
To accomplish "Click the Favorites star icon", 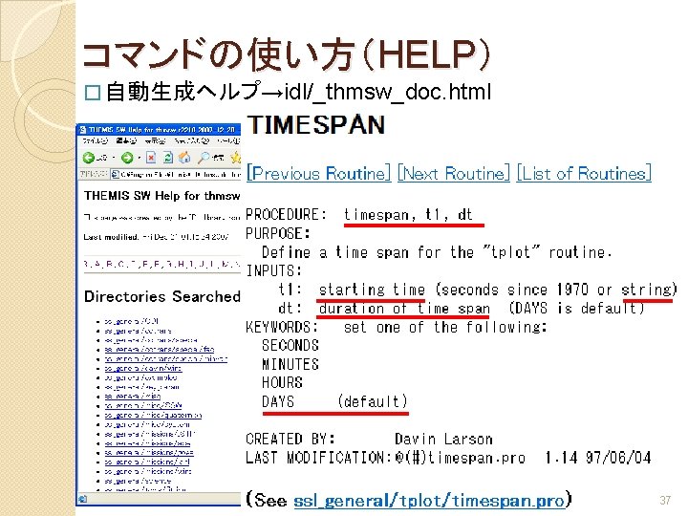I will pyautogui.click(x=236, y=158).
